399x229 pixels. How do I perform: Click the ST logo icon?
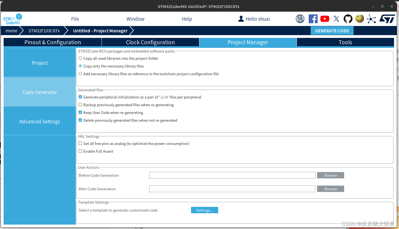tap(387, 19)
